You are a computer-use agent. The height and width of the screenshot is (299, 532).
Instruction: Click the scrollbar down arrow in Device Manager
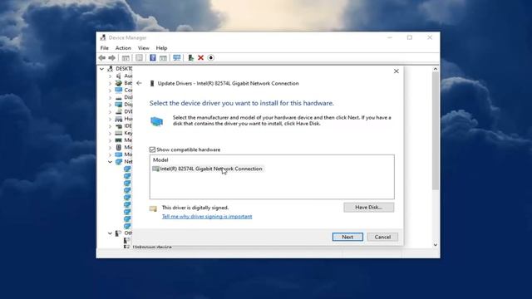436,245
